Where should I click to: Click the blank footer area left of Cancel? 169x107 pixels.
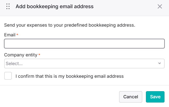(59, 97)
